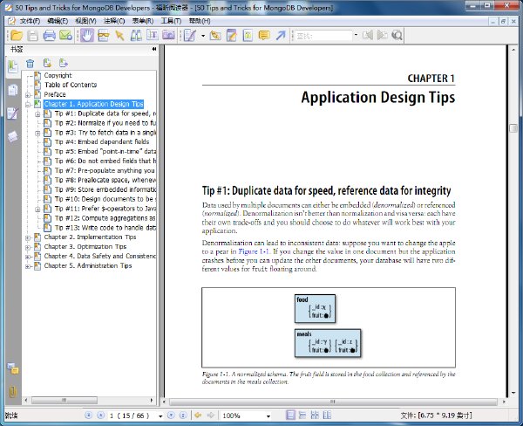Follow the Figure 1-1 link in text

[254, 251]
